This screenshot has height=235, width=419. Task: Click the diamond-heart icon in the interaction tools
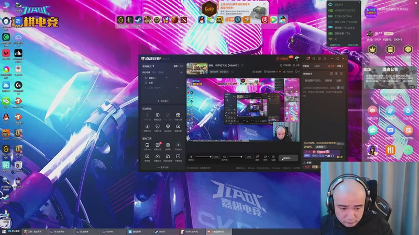coord(168,126)
